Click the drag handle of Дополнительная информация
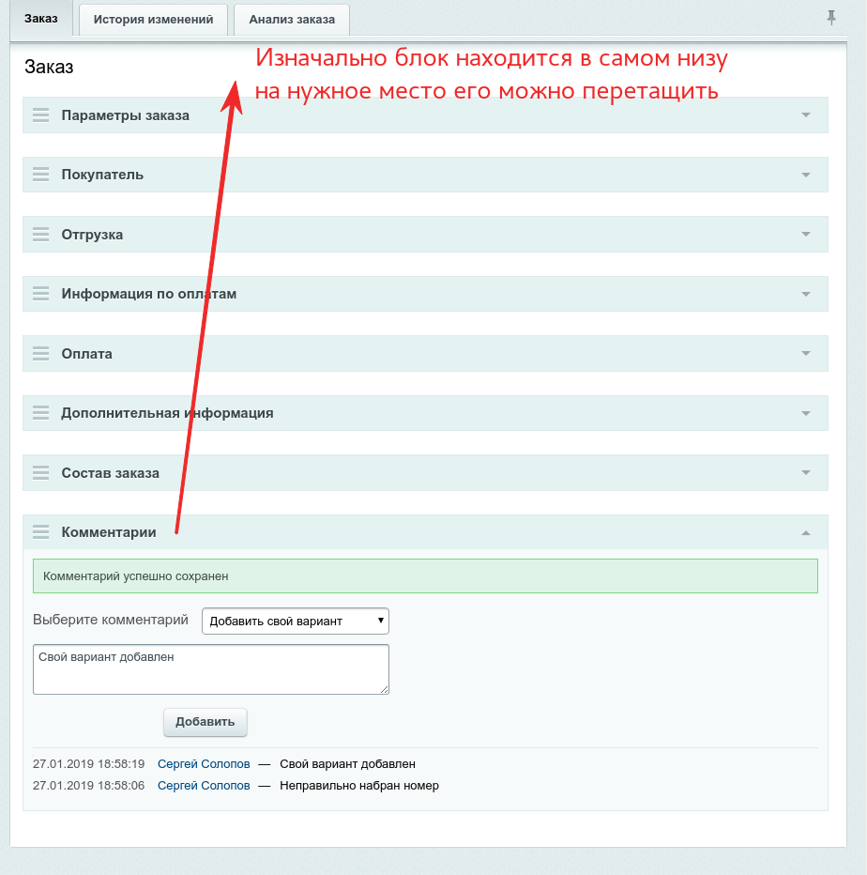 point(40,413)
